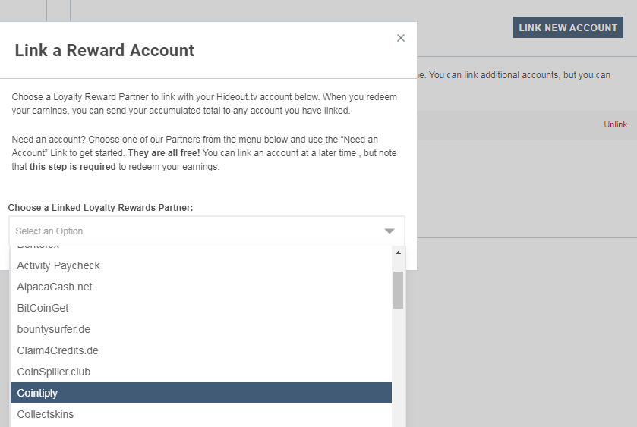Select CoinSpiller.club from the partner list

pyautogui.click(x=54, y=372)
